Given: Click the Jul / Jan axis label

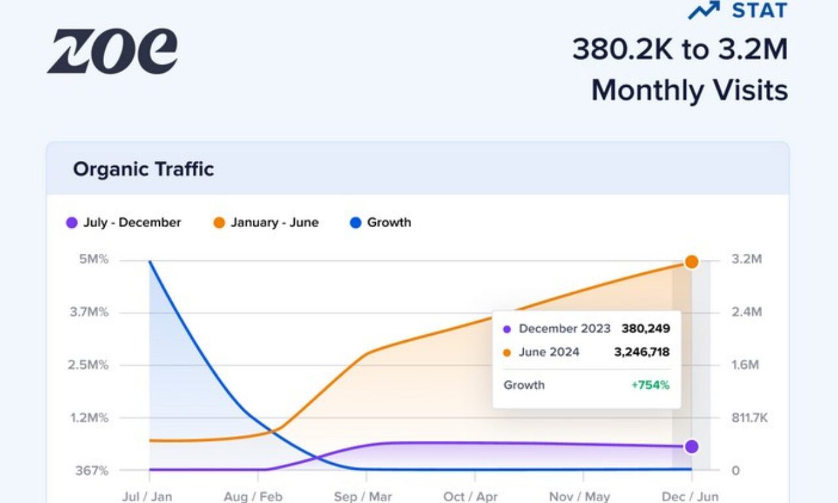Looking at the screenshot, I should pos(147,496).
